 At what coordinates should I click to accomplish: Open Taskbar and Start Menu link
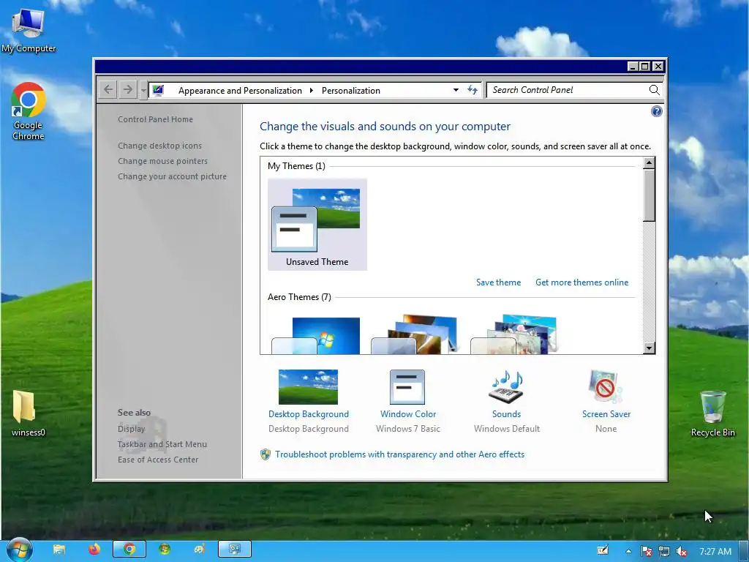click(162, 444)
